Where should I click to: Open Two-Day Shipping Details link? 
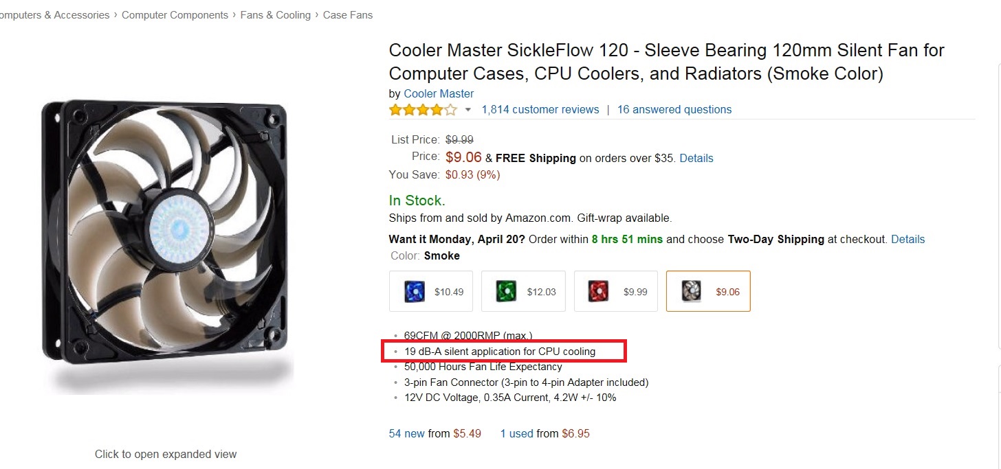click(x=907, y=240)
